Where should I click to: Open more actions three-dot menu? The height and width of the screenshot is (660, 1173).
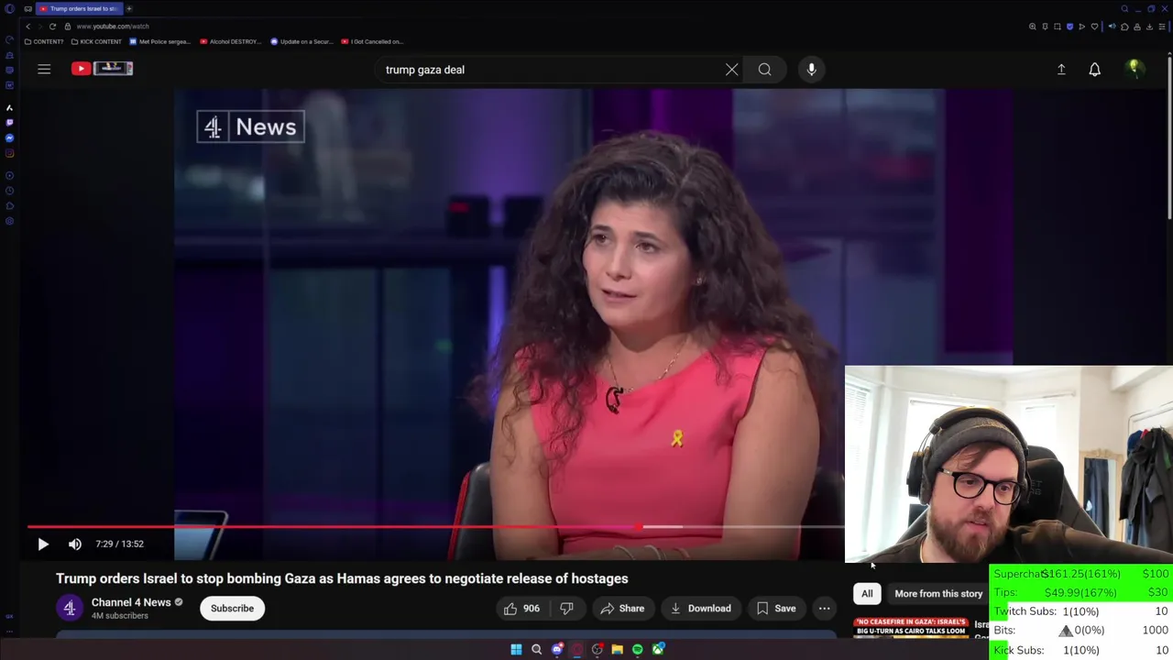[824, 609]
